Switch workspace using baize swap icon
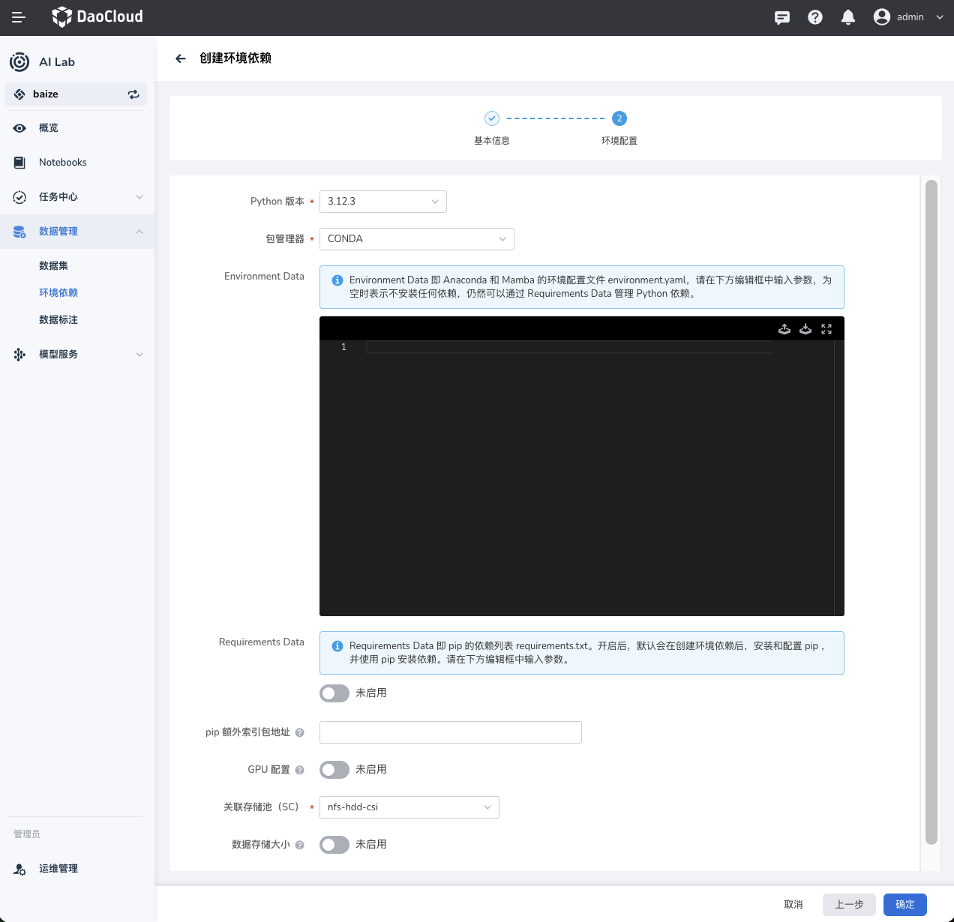Viewport: 954px width, 922px height. pos(133,94)
